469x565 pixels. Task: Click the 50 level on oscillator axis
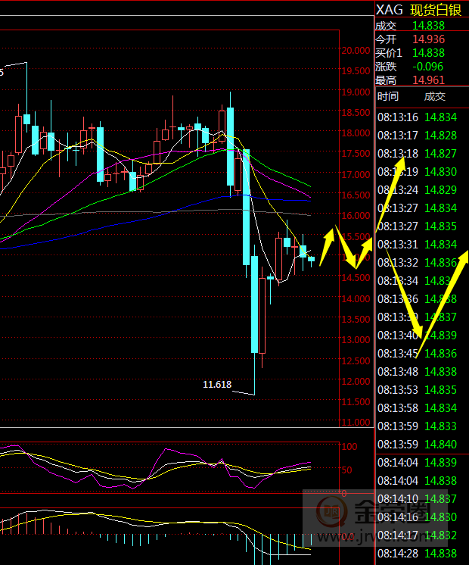[346, 470]
